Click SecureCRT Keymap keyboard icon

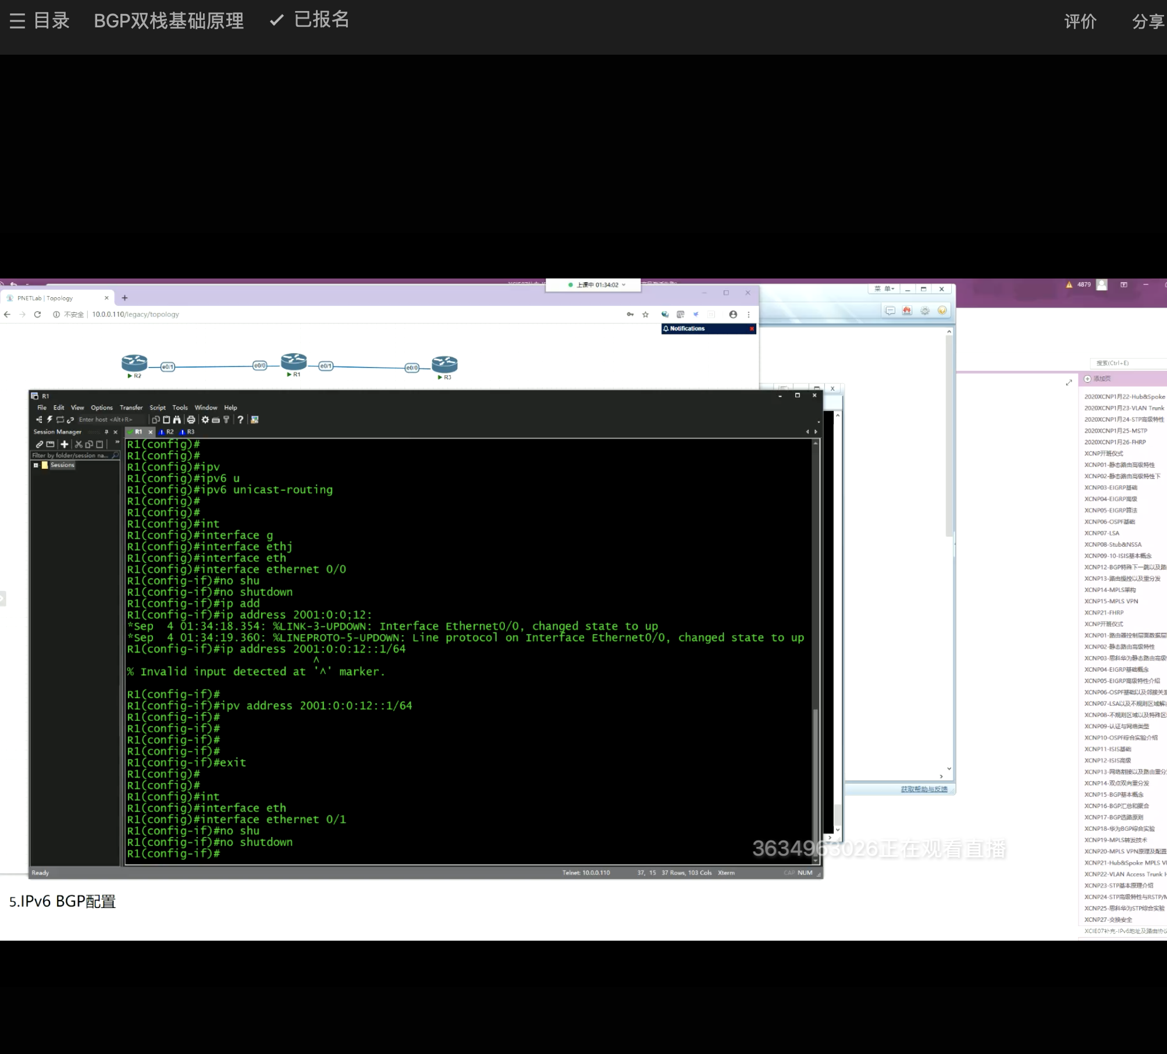[216, 419]
